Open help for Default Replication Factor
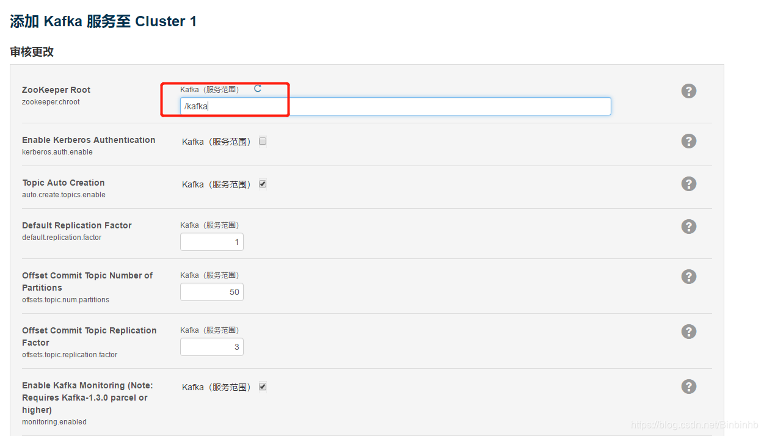This screenshot has width=764, height=436. click(x=688, y=227)
